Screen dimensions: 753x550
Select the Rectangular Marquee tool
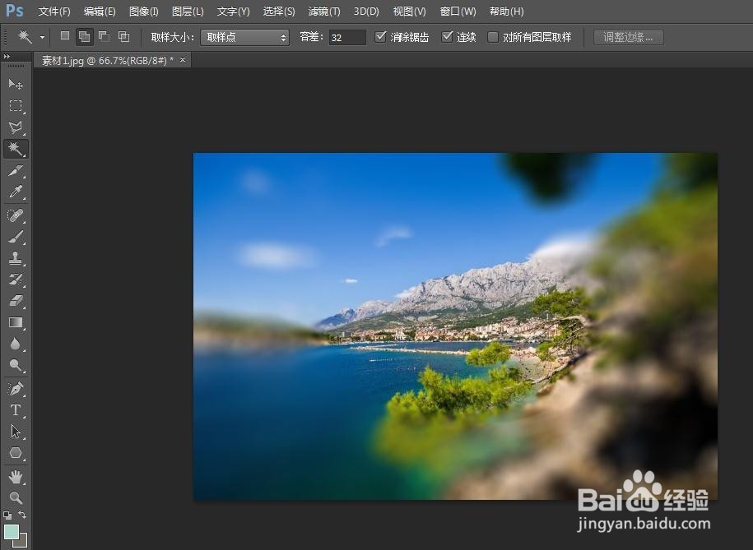point(16,106)
